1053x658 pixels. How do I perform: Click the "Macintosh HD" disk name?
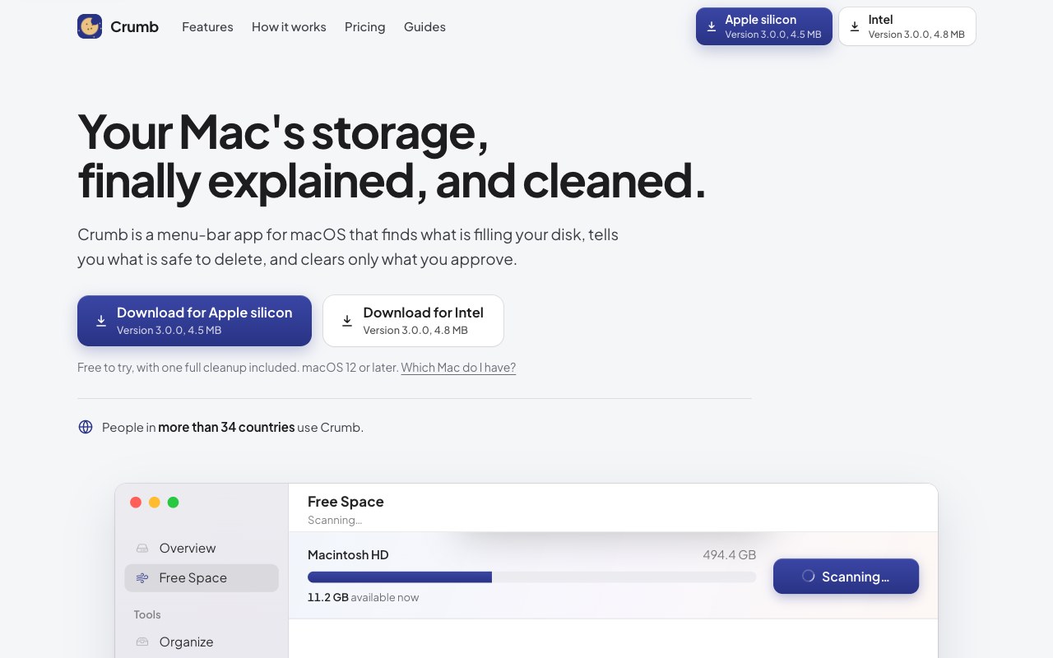point(348,555)
